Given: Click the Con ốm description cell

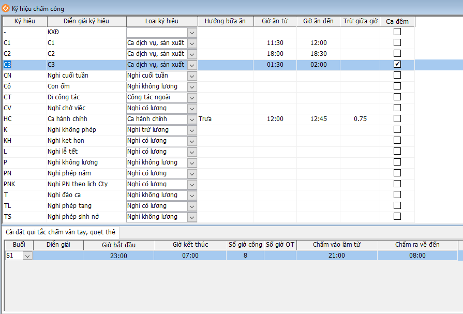Looking at the screenshot, I should point(86,86).
